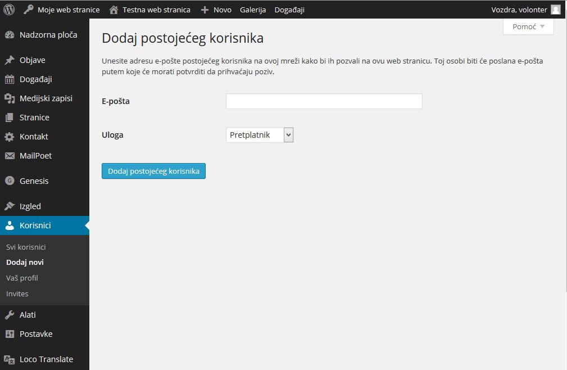
Task: Open Događaji in the top admin bar
Action: click(289, 10)
